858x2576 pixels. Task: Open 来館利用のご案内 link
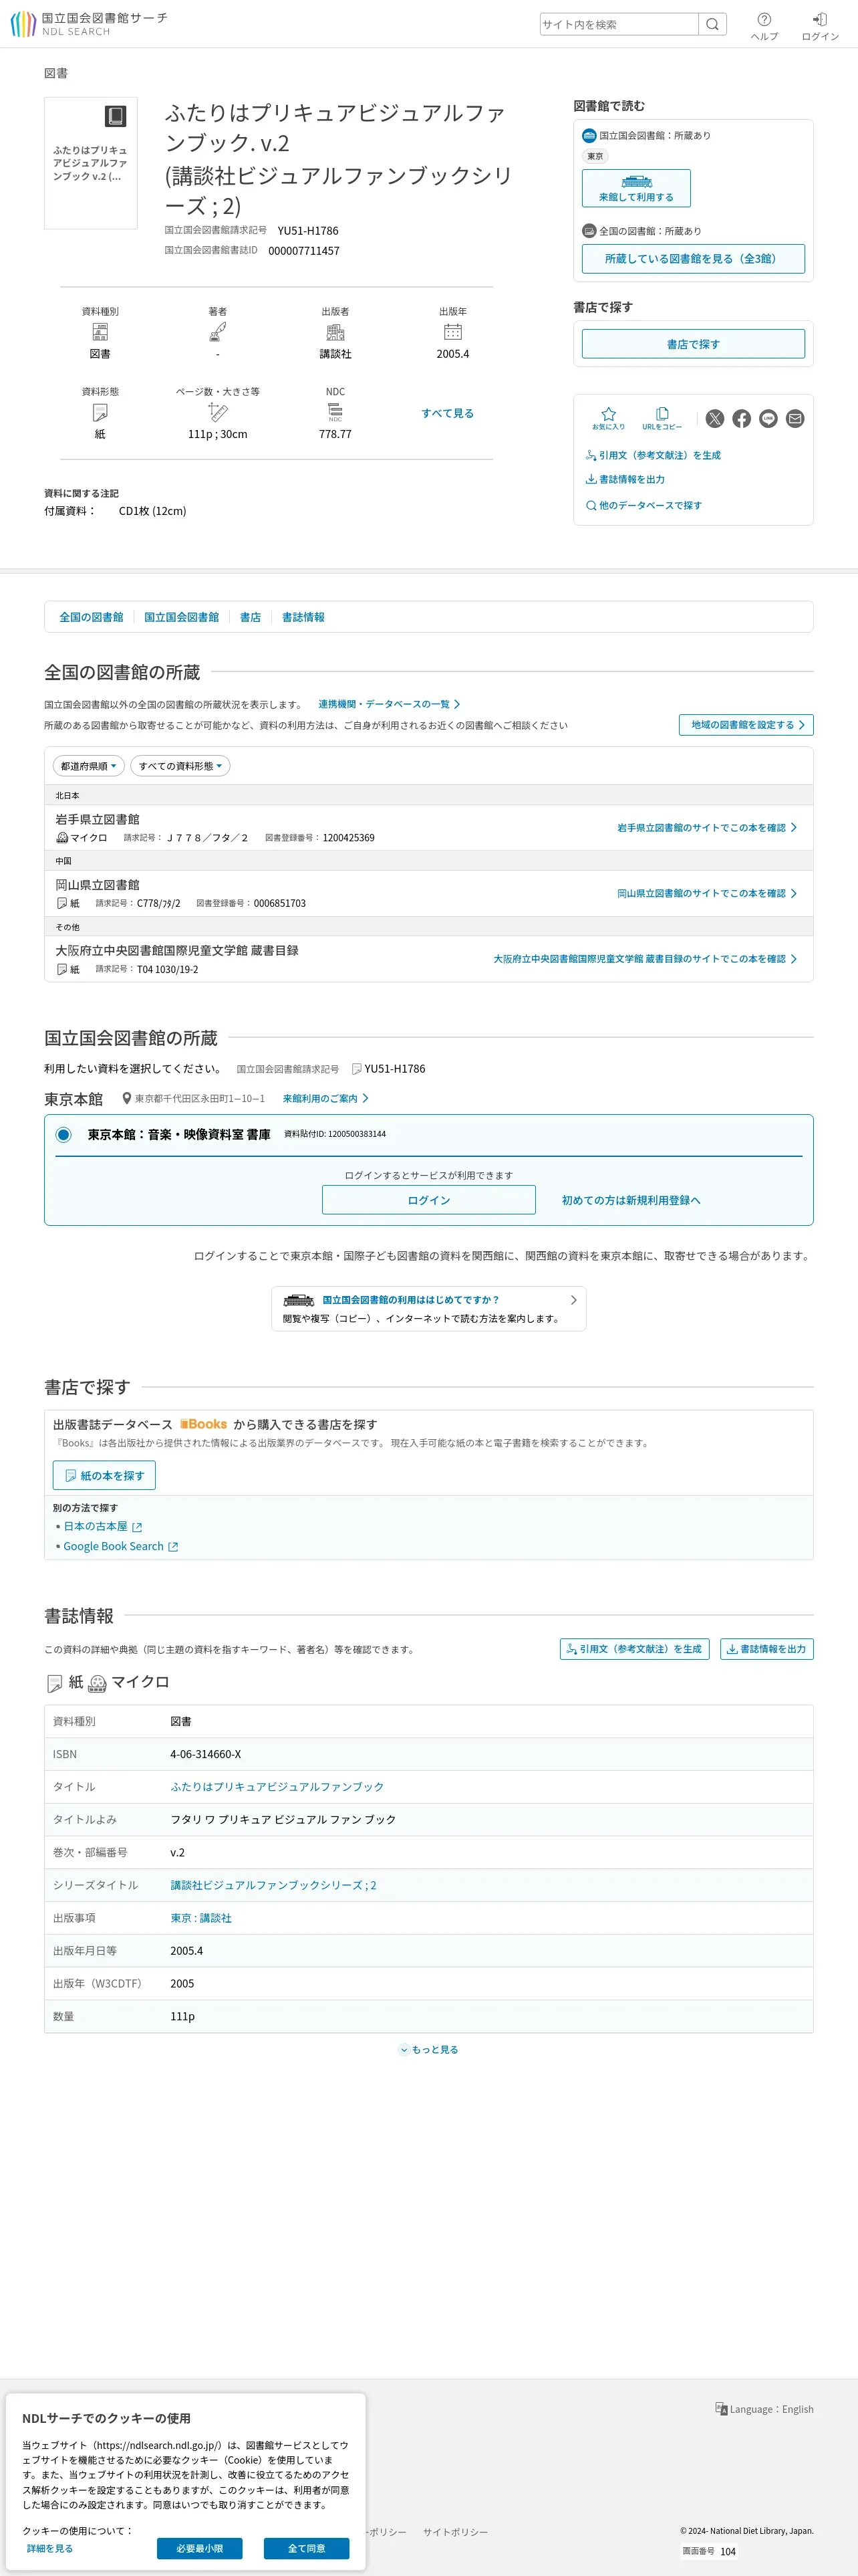pos(325,1099)
